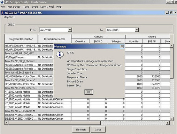Open the Drag menu

click(35, 7)
